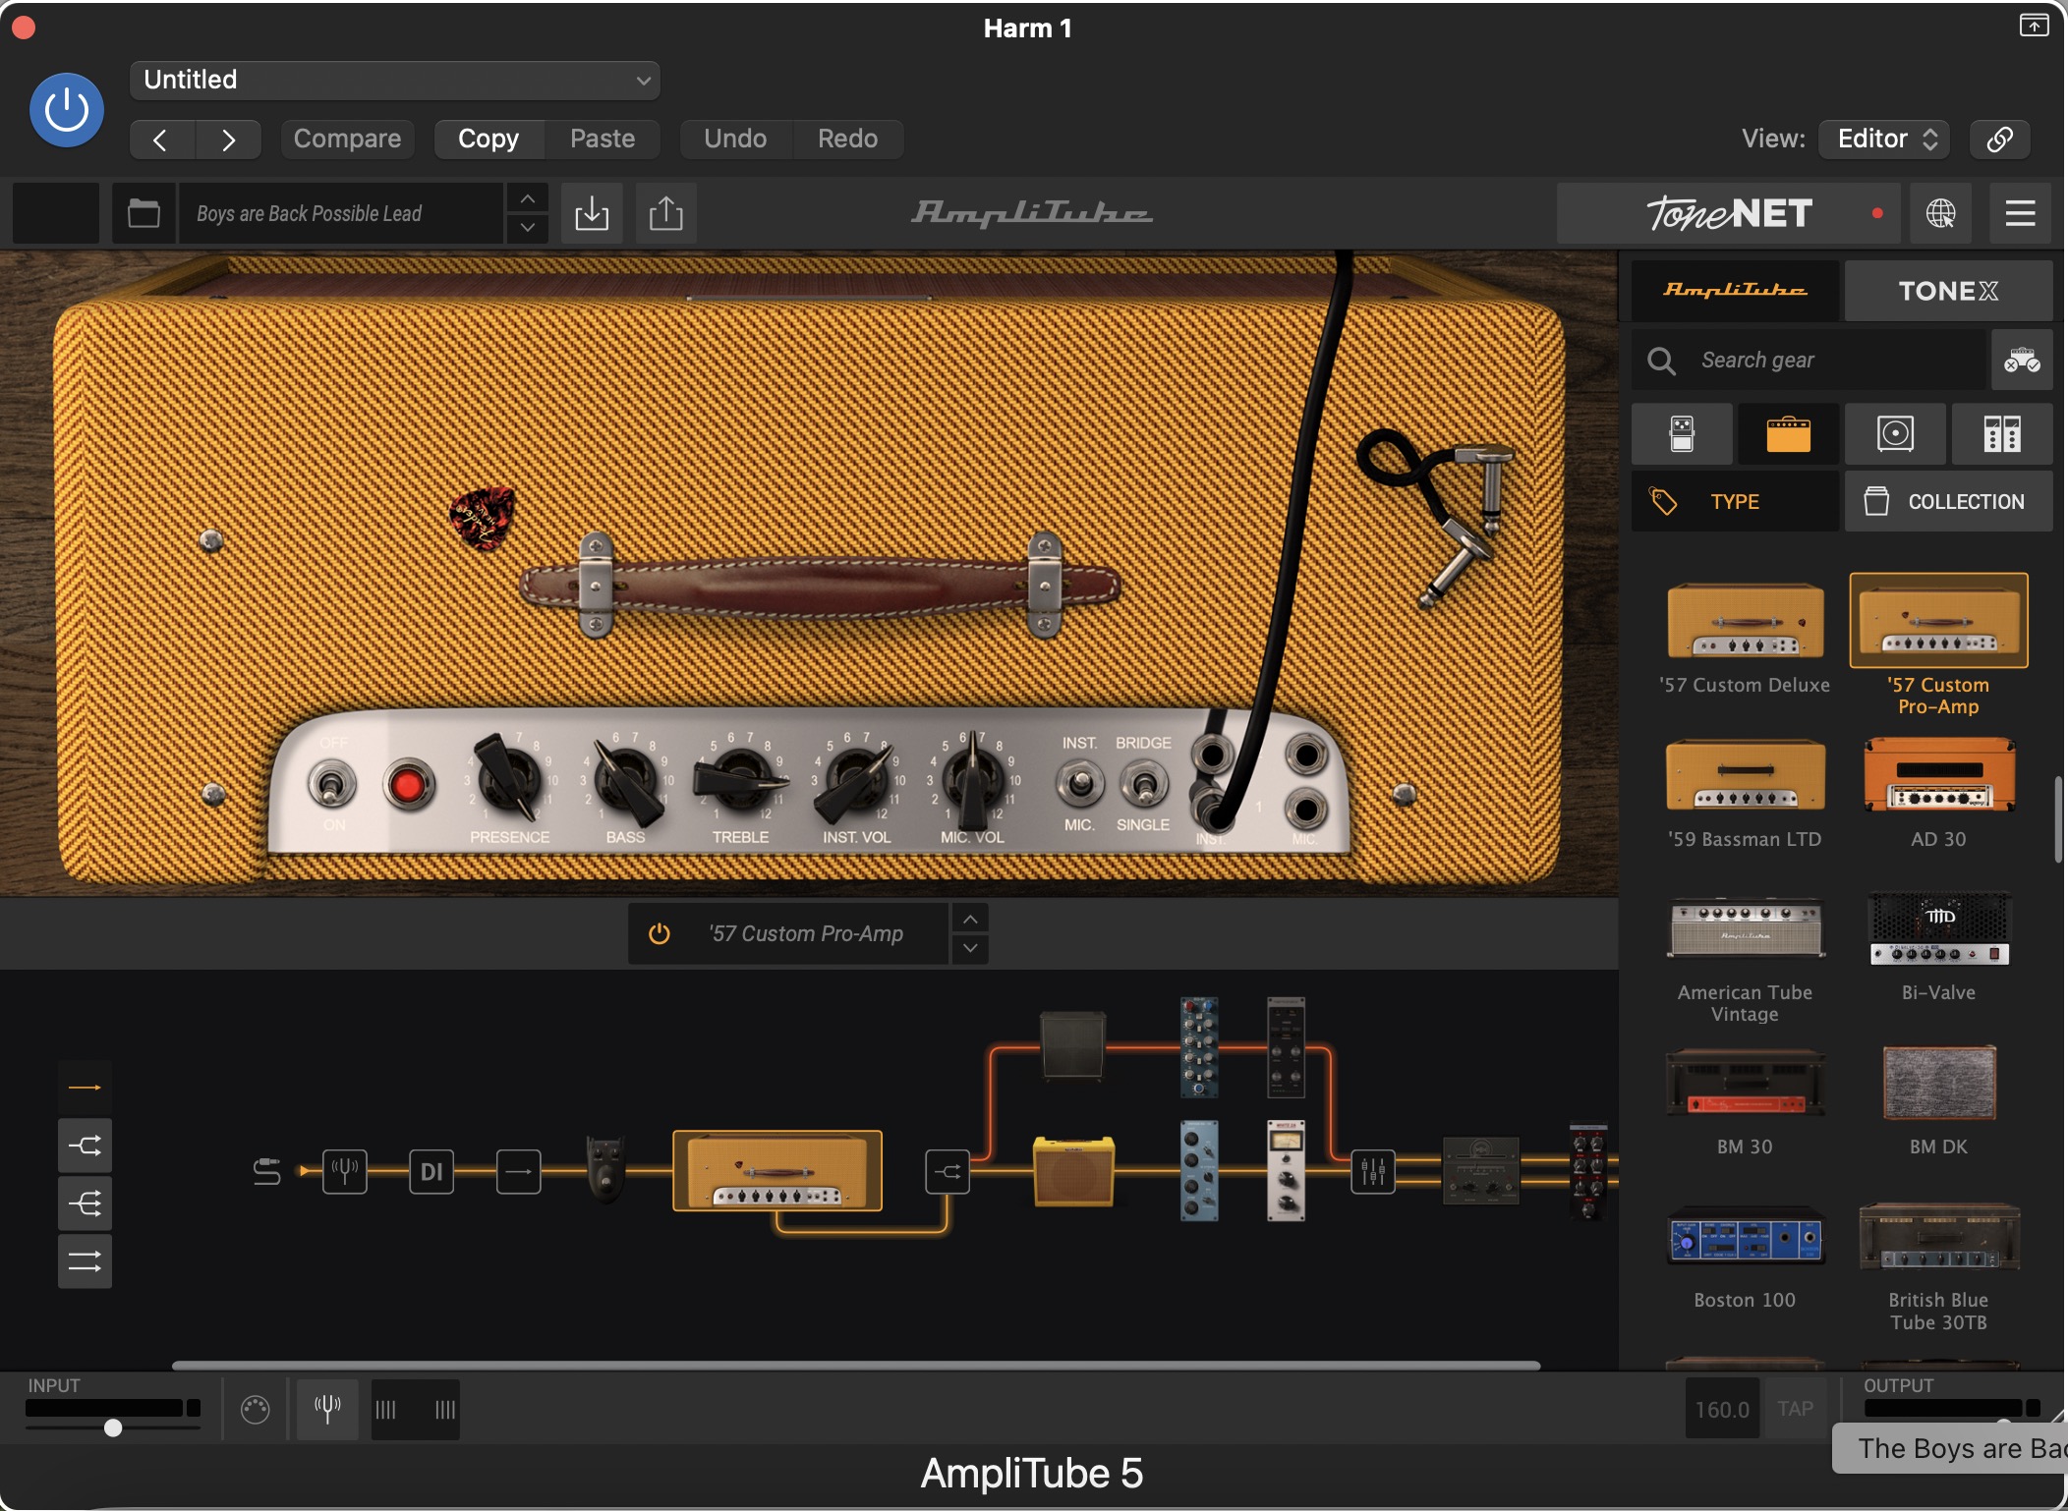The height and width of the screenshot is (1511, 2068).
Task: Click the save preset download icon
Action: coord(592,213)
